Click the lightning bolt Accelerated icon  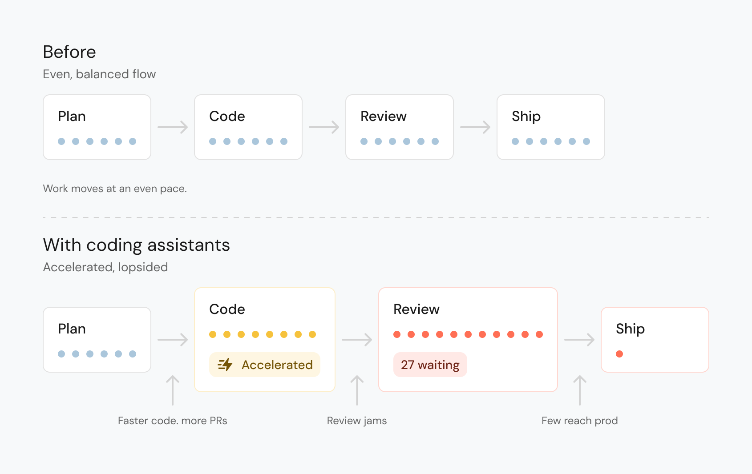(225, 365)
